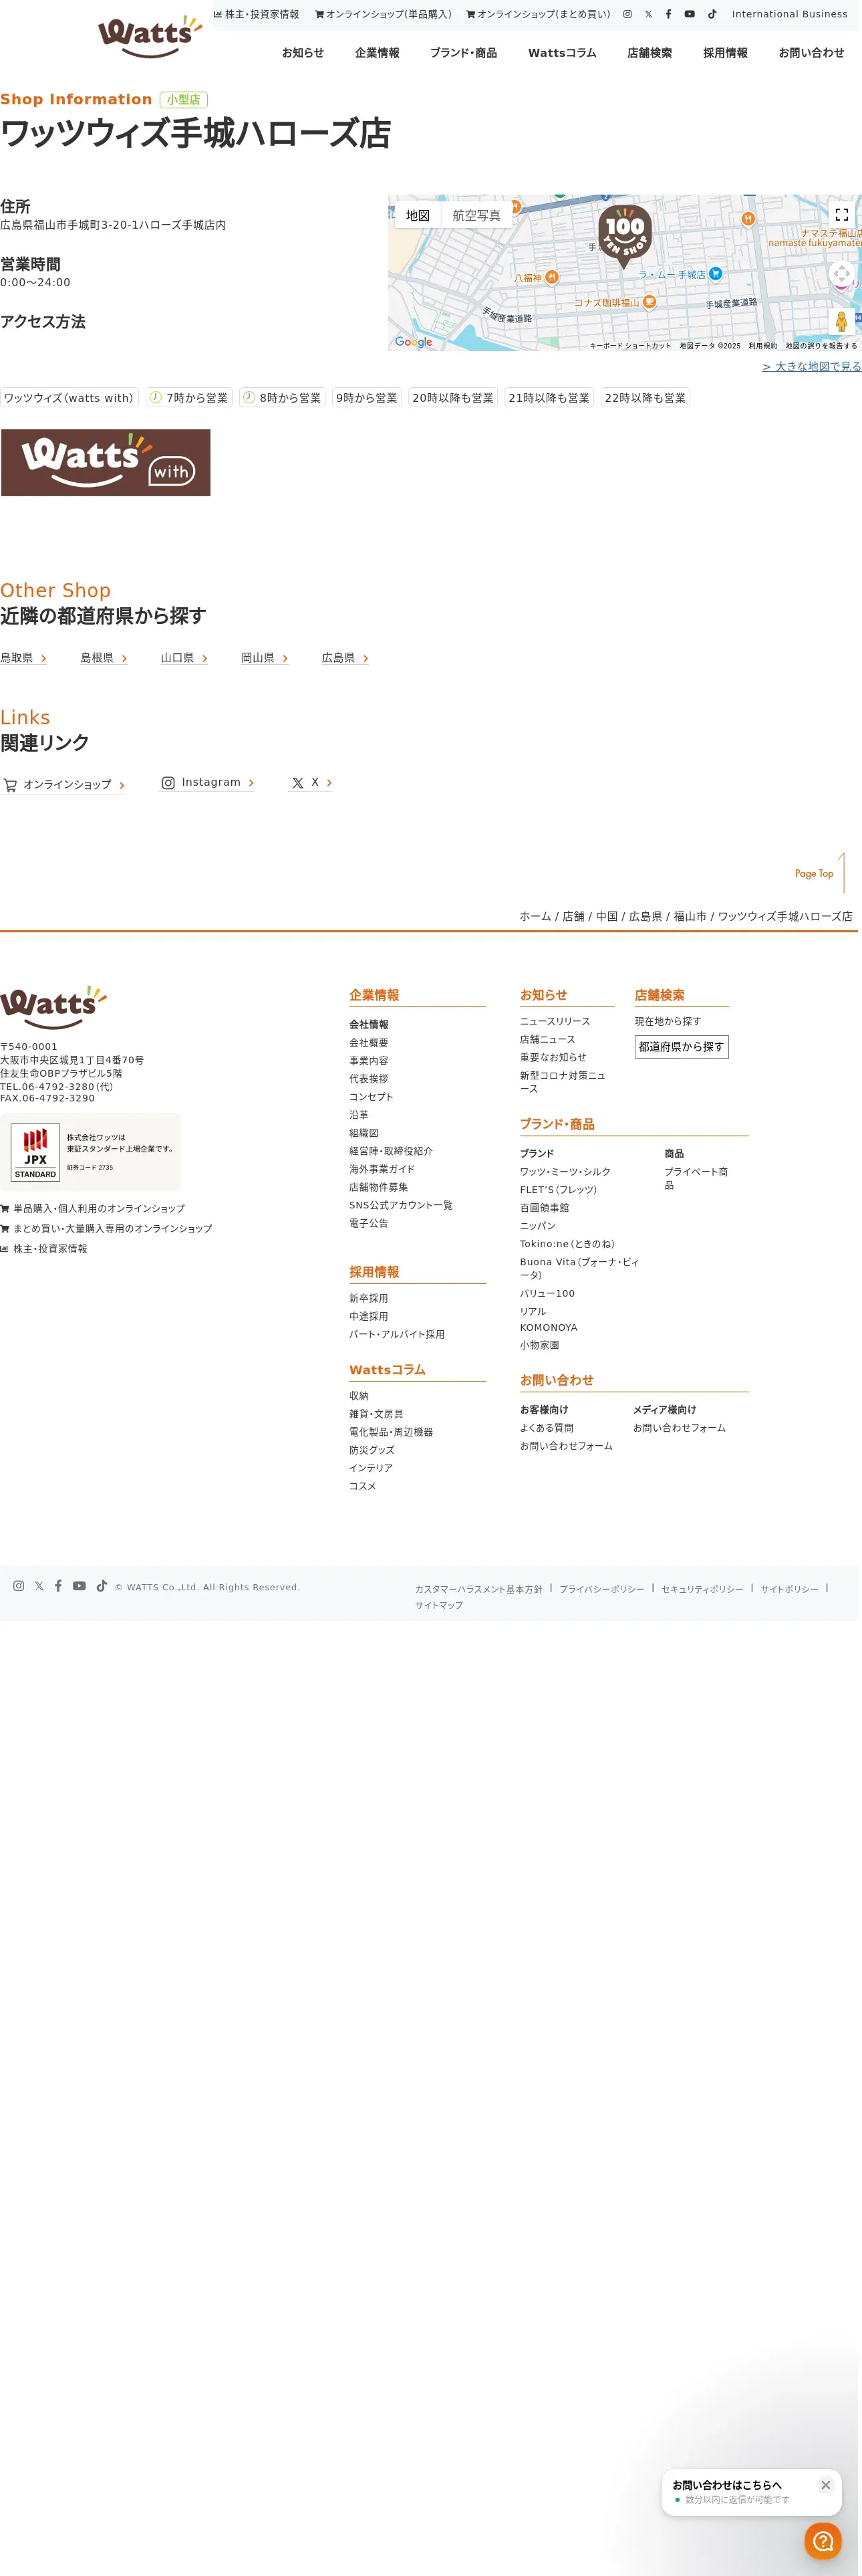Open Facebook icon in the bottom footer bar
Viewport: 862px width, 2576px height.
[58, 1585]
